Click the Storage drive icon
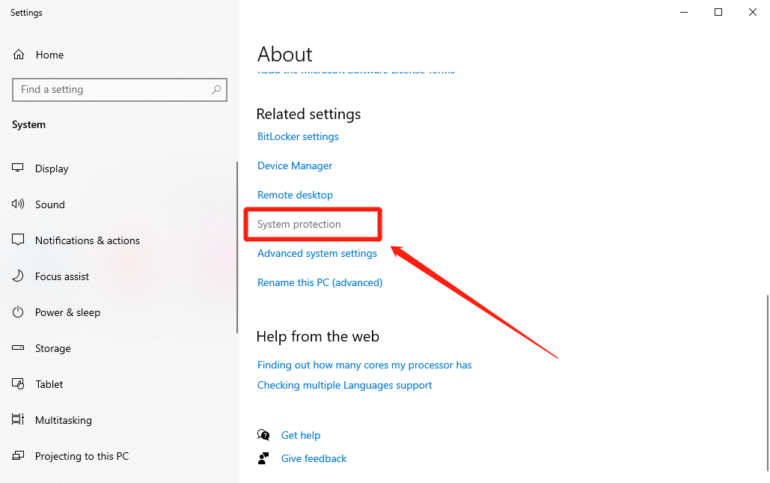Screen dimensions: 770x483 [x=19, y=348]
